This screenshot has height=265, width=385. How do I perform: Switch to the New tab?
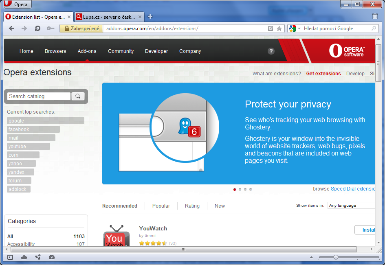(220, 206)
